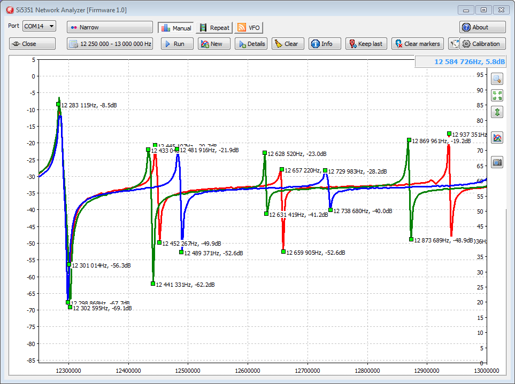Enable Manual sweep mode

pyautogui.click(x=175, y=28)
